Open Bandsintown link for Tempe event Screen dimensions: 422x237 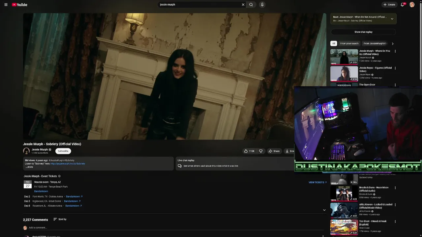pyautogui.click(x=41, y=191)
